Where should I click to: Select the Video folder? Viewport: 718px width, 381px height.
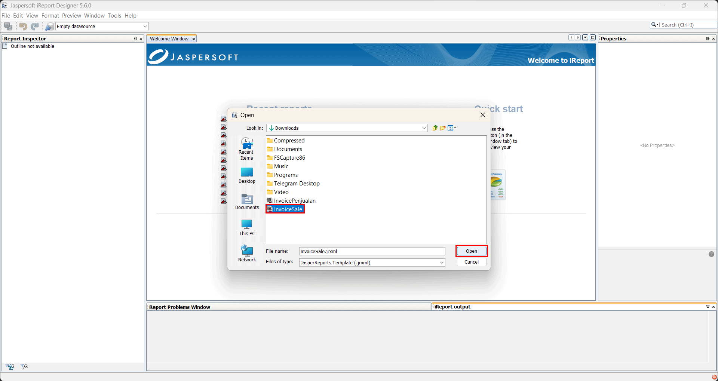coord(278,192)
